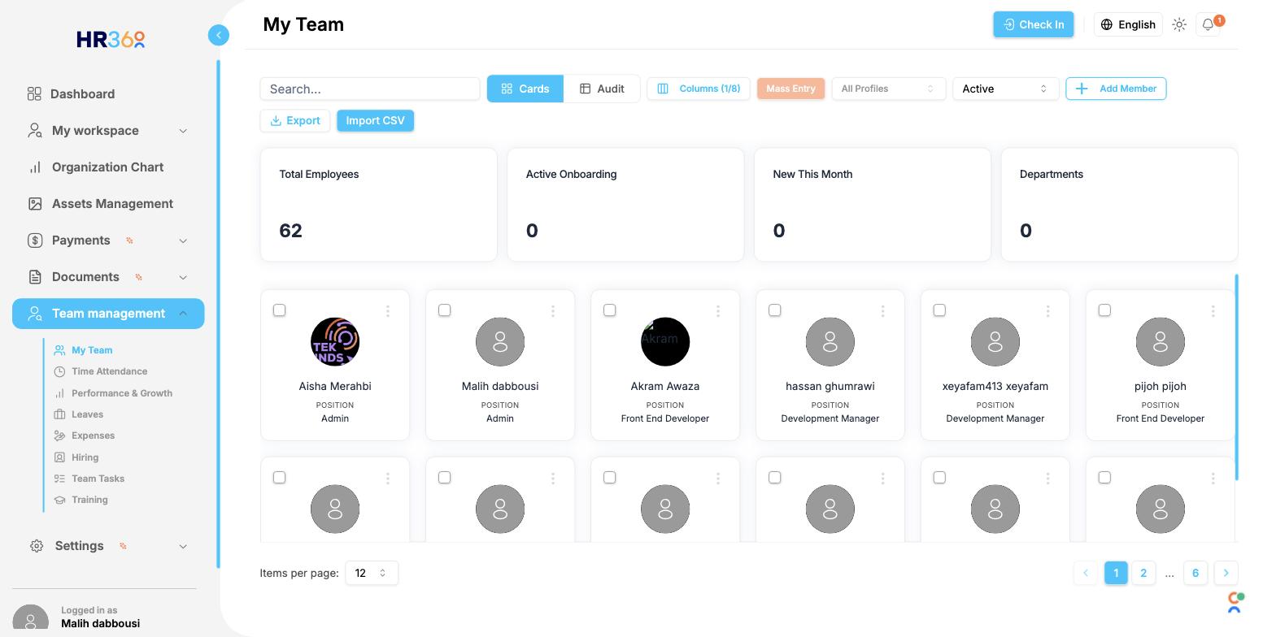Click the Export button

click(294, 120)
